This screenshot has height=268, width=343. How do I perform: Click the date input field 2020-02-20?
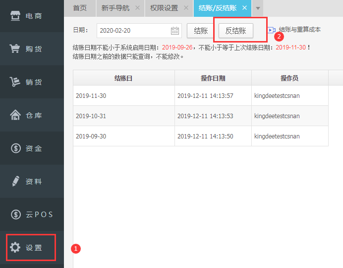pos(133,31)
